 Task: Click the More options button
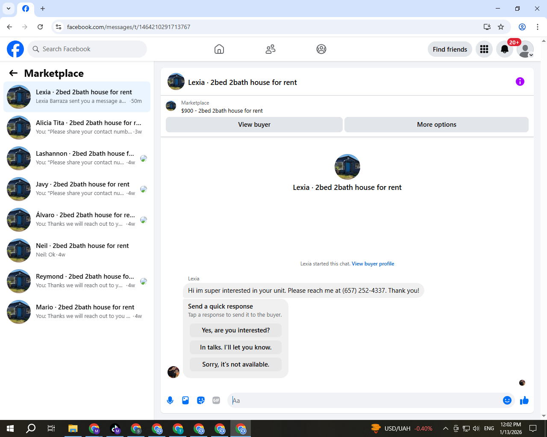coord(437,125)
